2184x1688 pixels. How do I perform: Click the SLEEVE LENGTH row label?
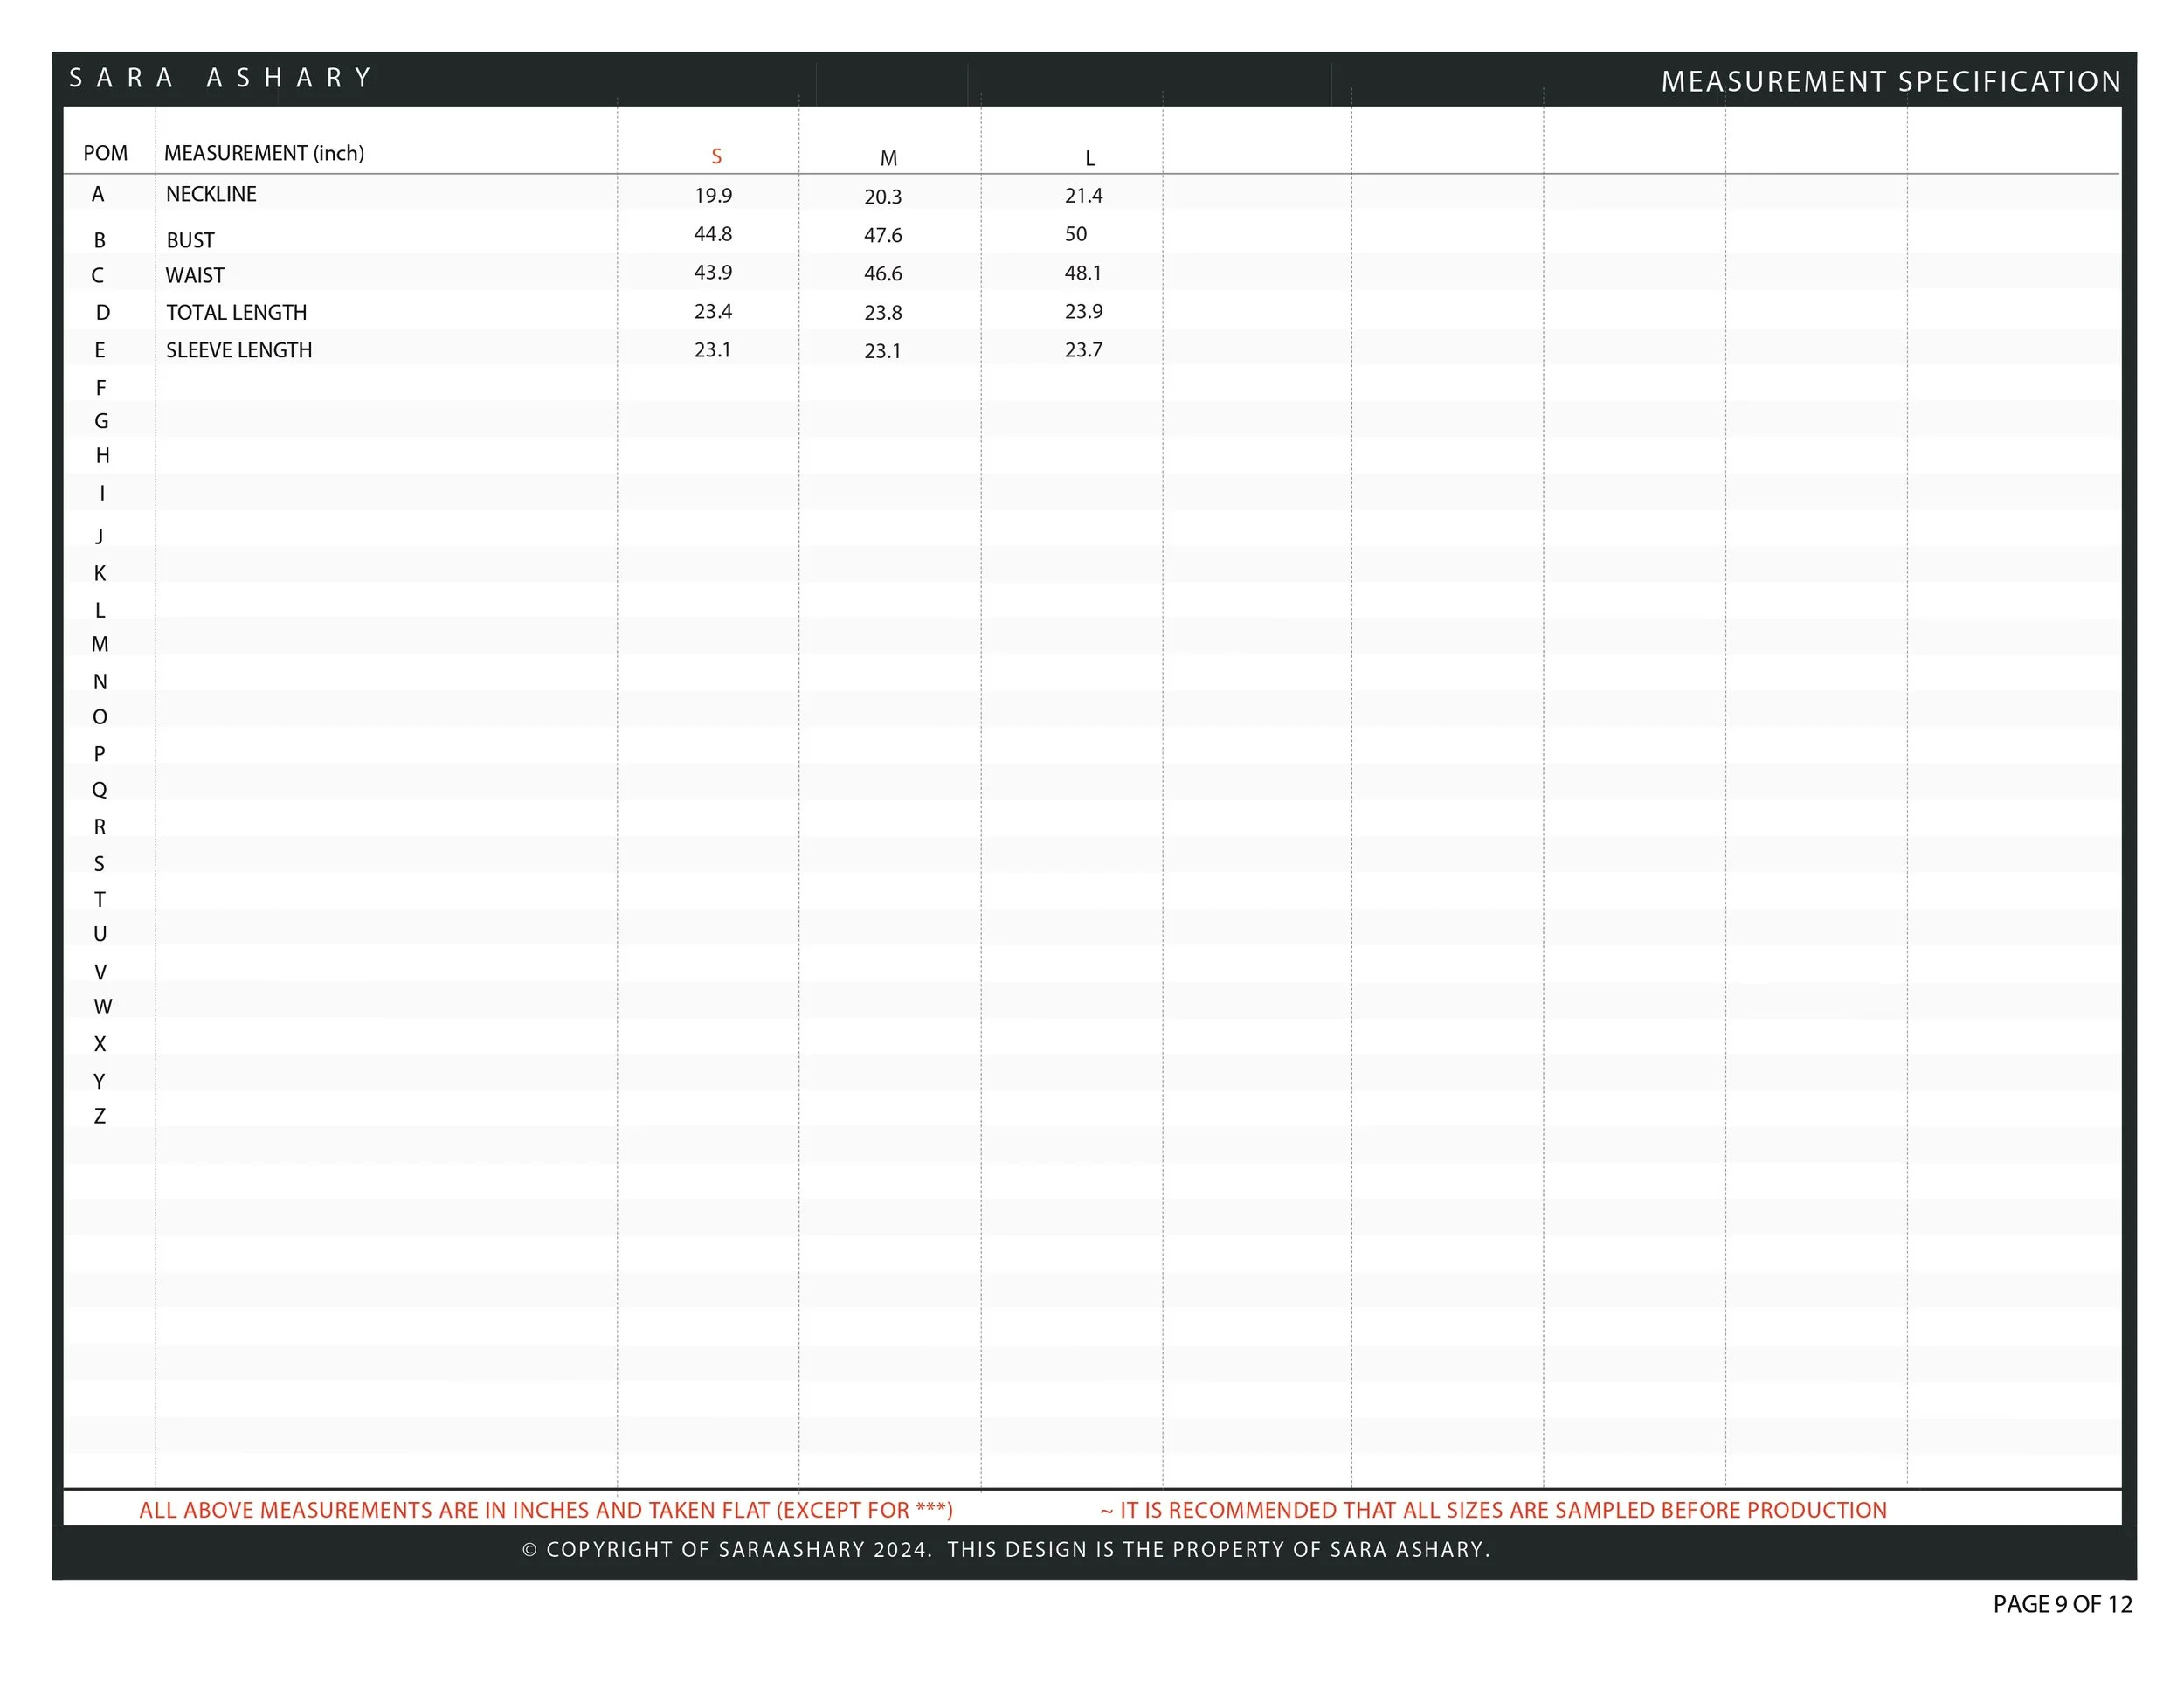pyautogui.click(x=239, y=350)
